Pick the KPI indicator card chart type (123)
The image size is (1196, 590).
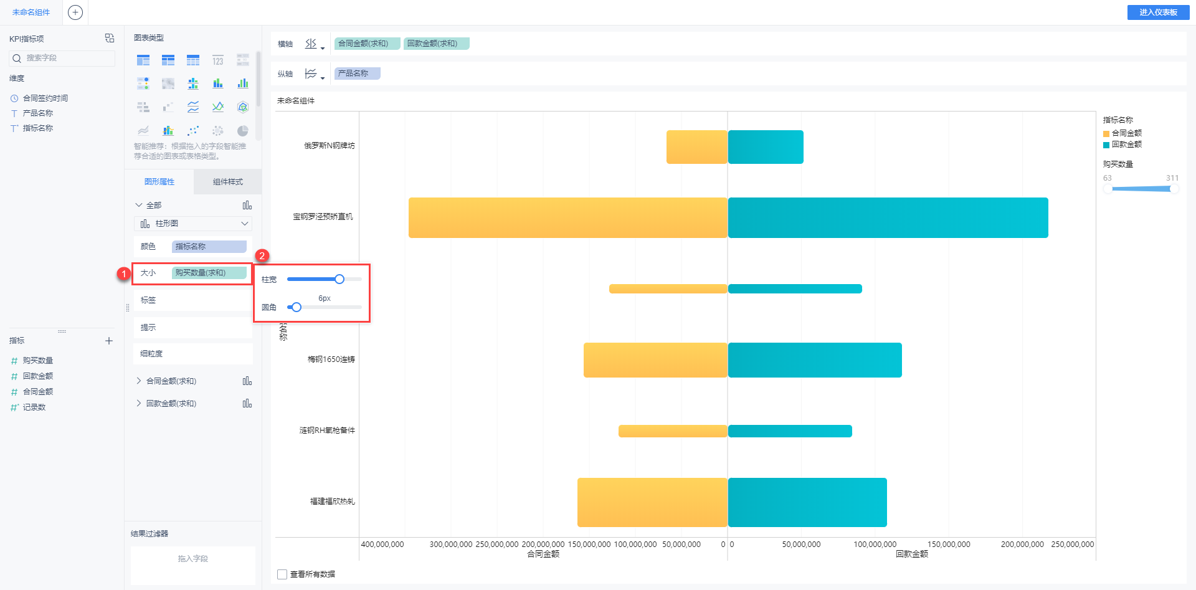(x=217, y=60)
